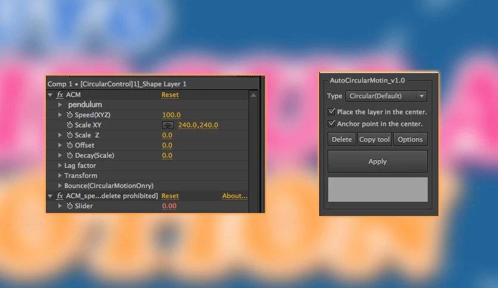Open the Options button
Screen dimensions: 498x288
click(410, 139)
